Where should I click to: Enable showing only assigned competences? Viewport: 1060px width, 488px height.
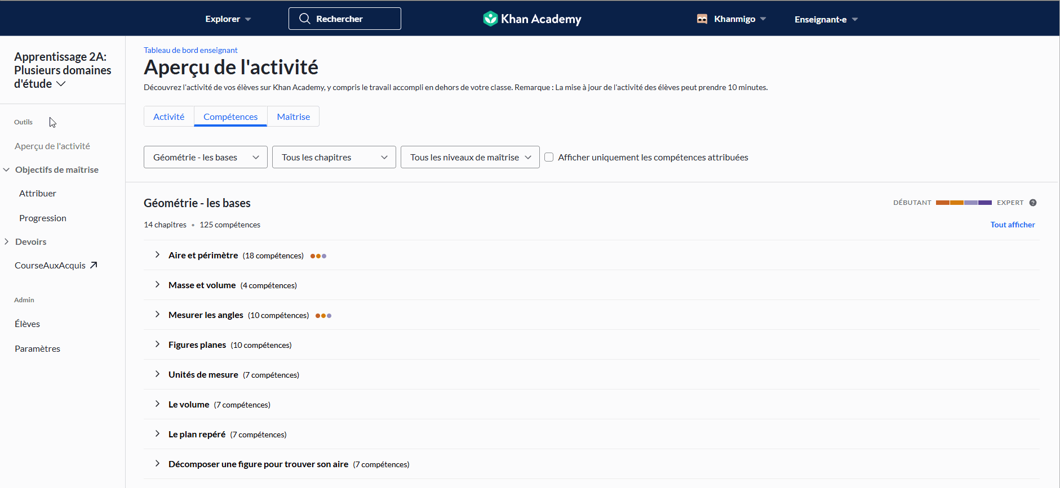click(549, 157)
